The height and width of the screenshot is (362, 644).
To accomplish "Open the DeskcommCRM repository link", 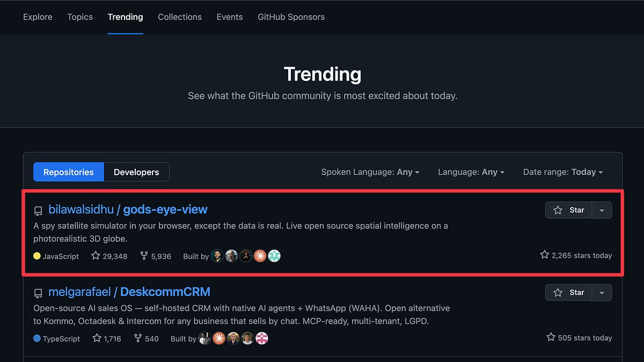I will [165, 292].
